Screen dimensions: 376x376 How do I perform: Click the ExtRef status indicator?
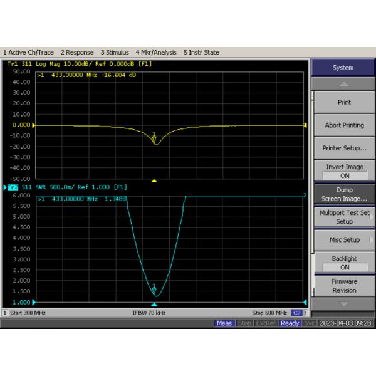[266, 323]
